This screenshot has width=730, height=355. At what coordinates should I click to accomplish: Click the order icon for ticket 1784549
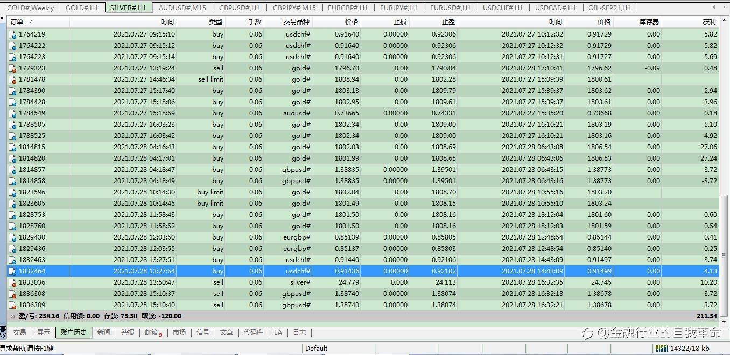tap(12, 113)
